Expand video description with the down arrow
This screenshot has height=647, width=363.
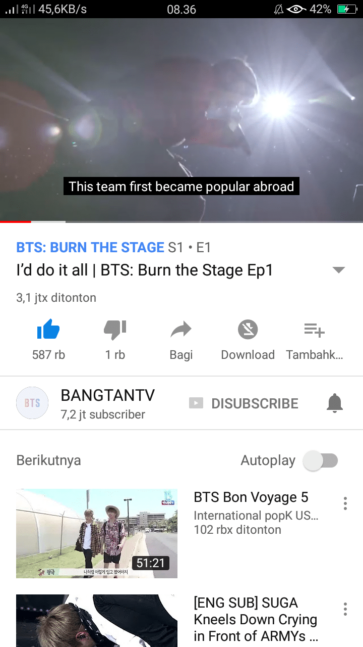pos(339,270)
